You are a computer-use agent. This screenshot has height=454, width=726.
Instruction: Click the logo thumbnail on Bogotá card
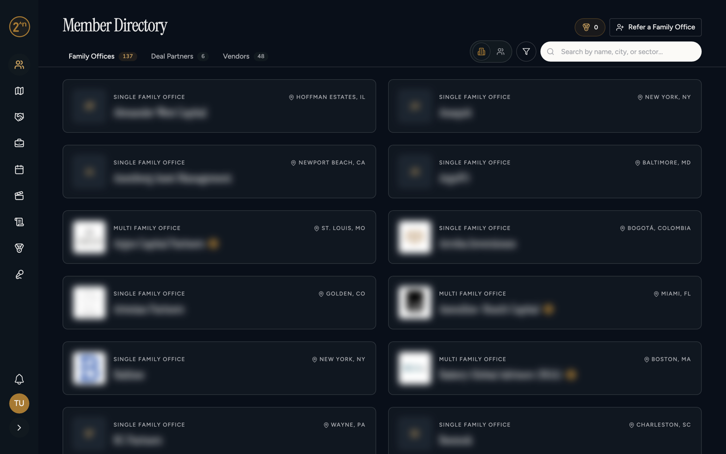pyautogui.click(x=414, y=237)
